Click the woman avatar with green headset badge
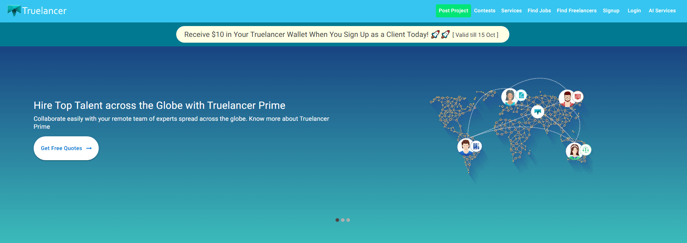687x243 pixels. [574, 151]
